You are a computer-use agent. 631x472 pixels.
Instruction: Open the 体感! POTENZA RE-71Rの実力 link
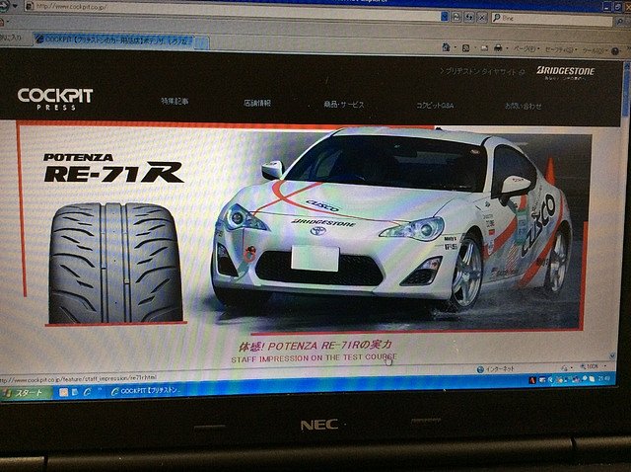[315, 346]
